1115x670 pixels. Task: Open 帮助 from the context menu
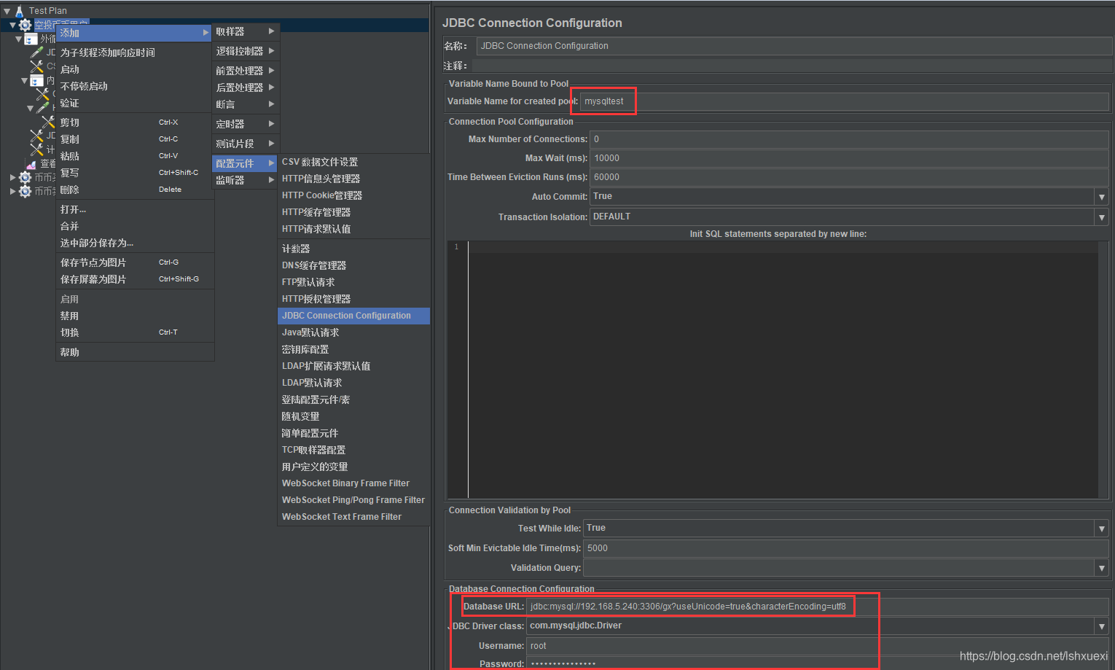pyautogui.click(x=134, y=352)
